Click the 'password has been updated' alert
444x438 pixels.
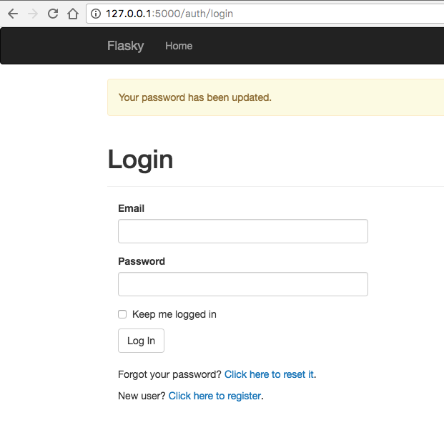[195, 97]
